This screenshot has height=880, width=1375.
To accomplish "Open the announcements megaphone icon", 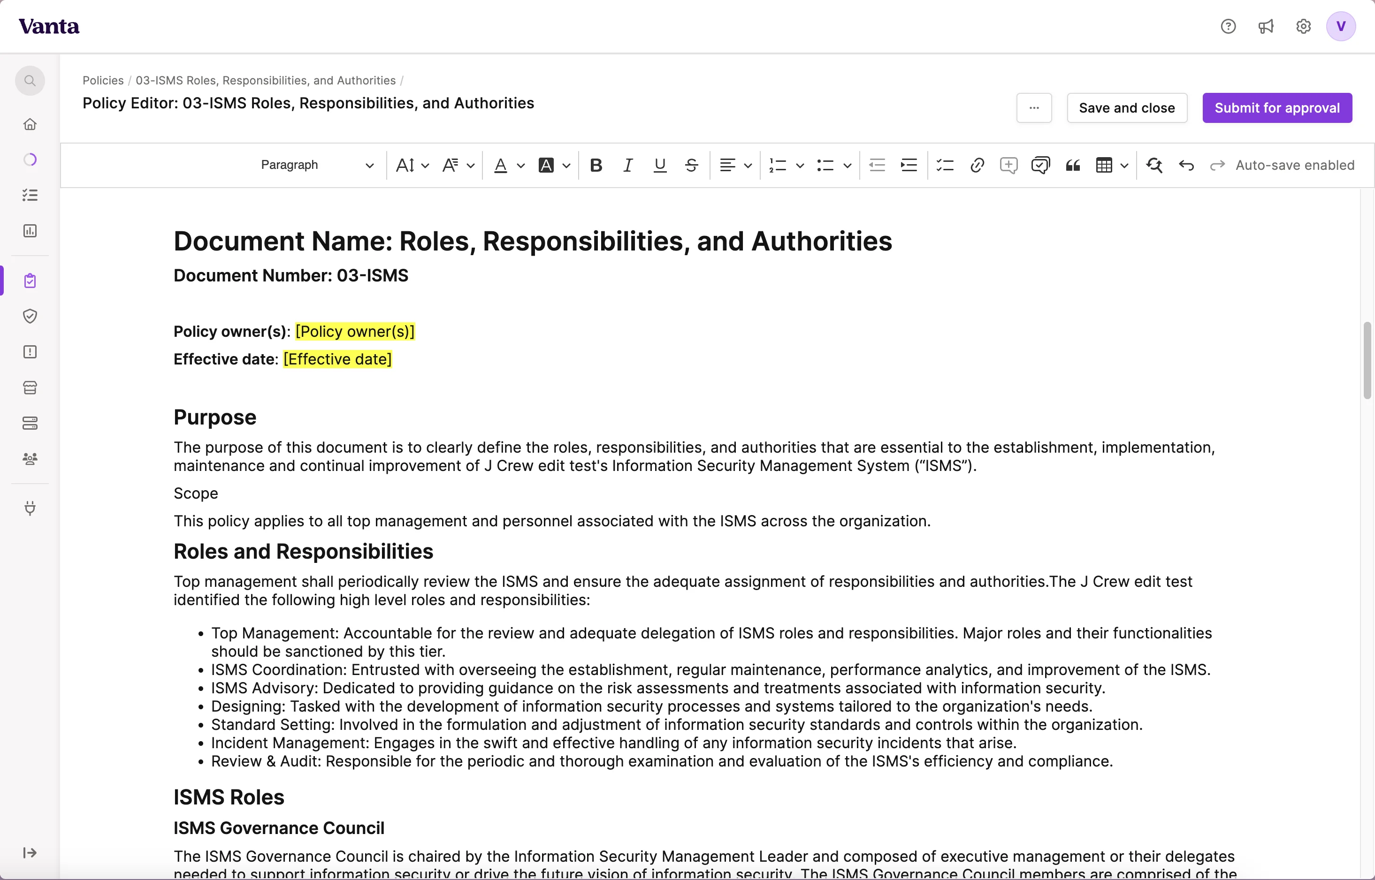I will (x=1266, y=26).
